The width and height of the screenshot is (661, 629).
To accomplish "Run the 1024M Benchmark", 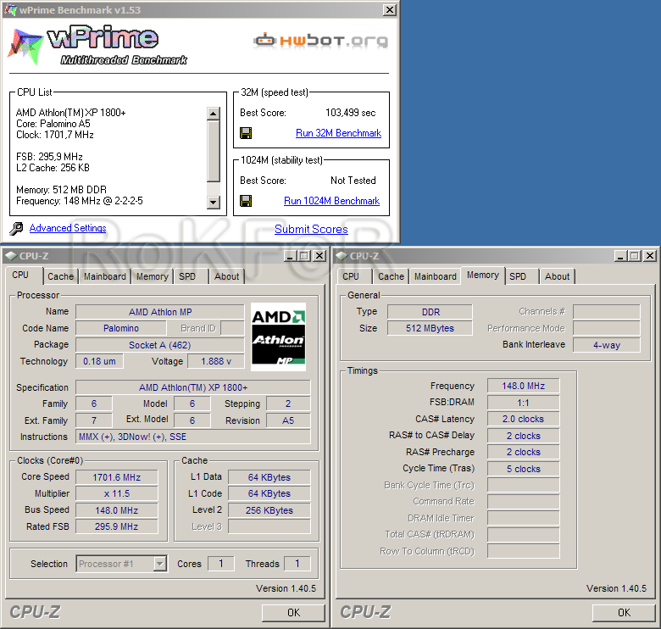I will (331, 201).
